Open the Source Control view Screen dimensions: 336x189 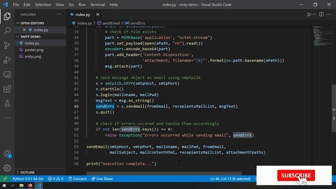tap(7, 45)
